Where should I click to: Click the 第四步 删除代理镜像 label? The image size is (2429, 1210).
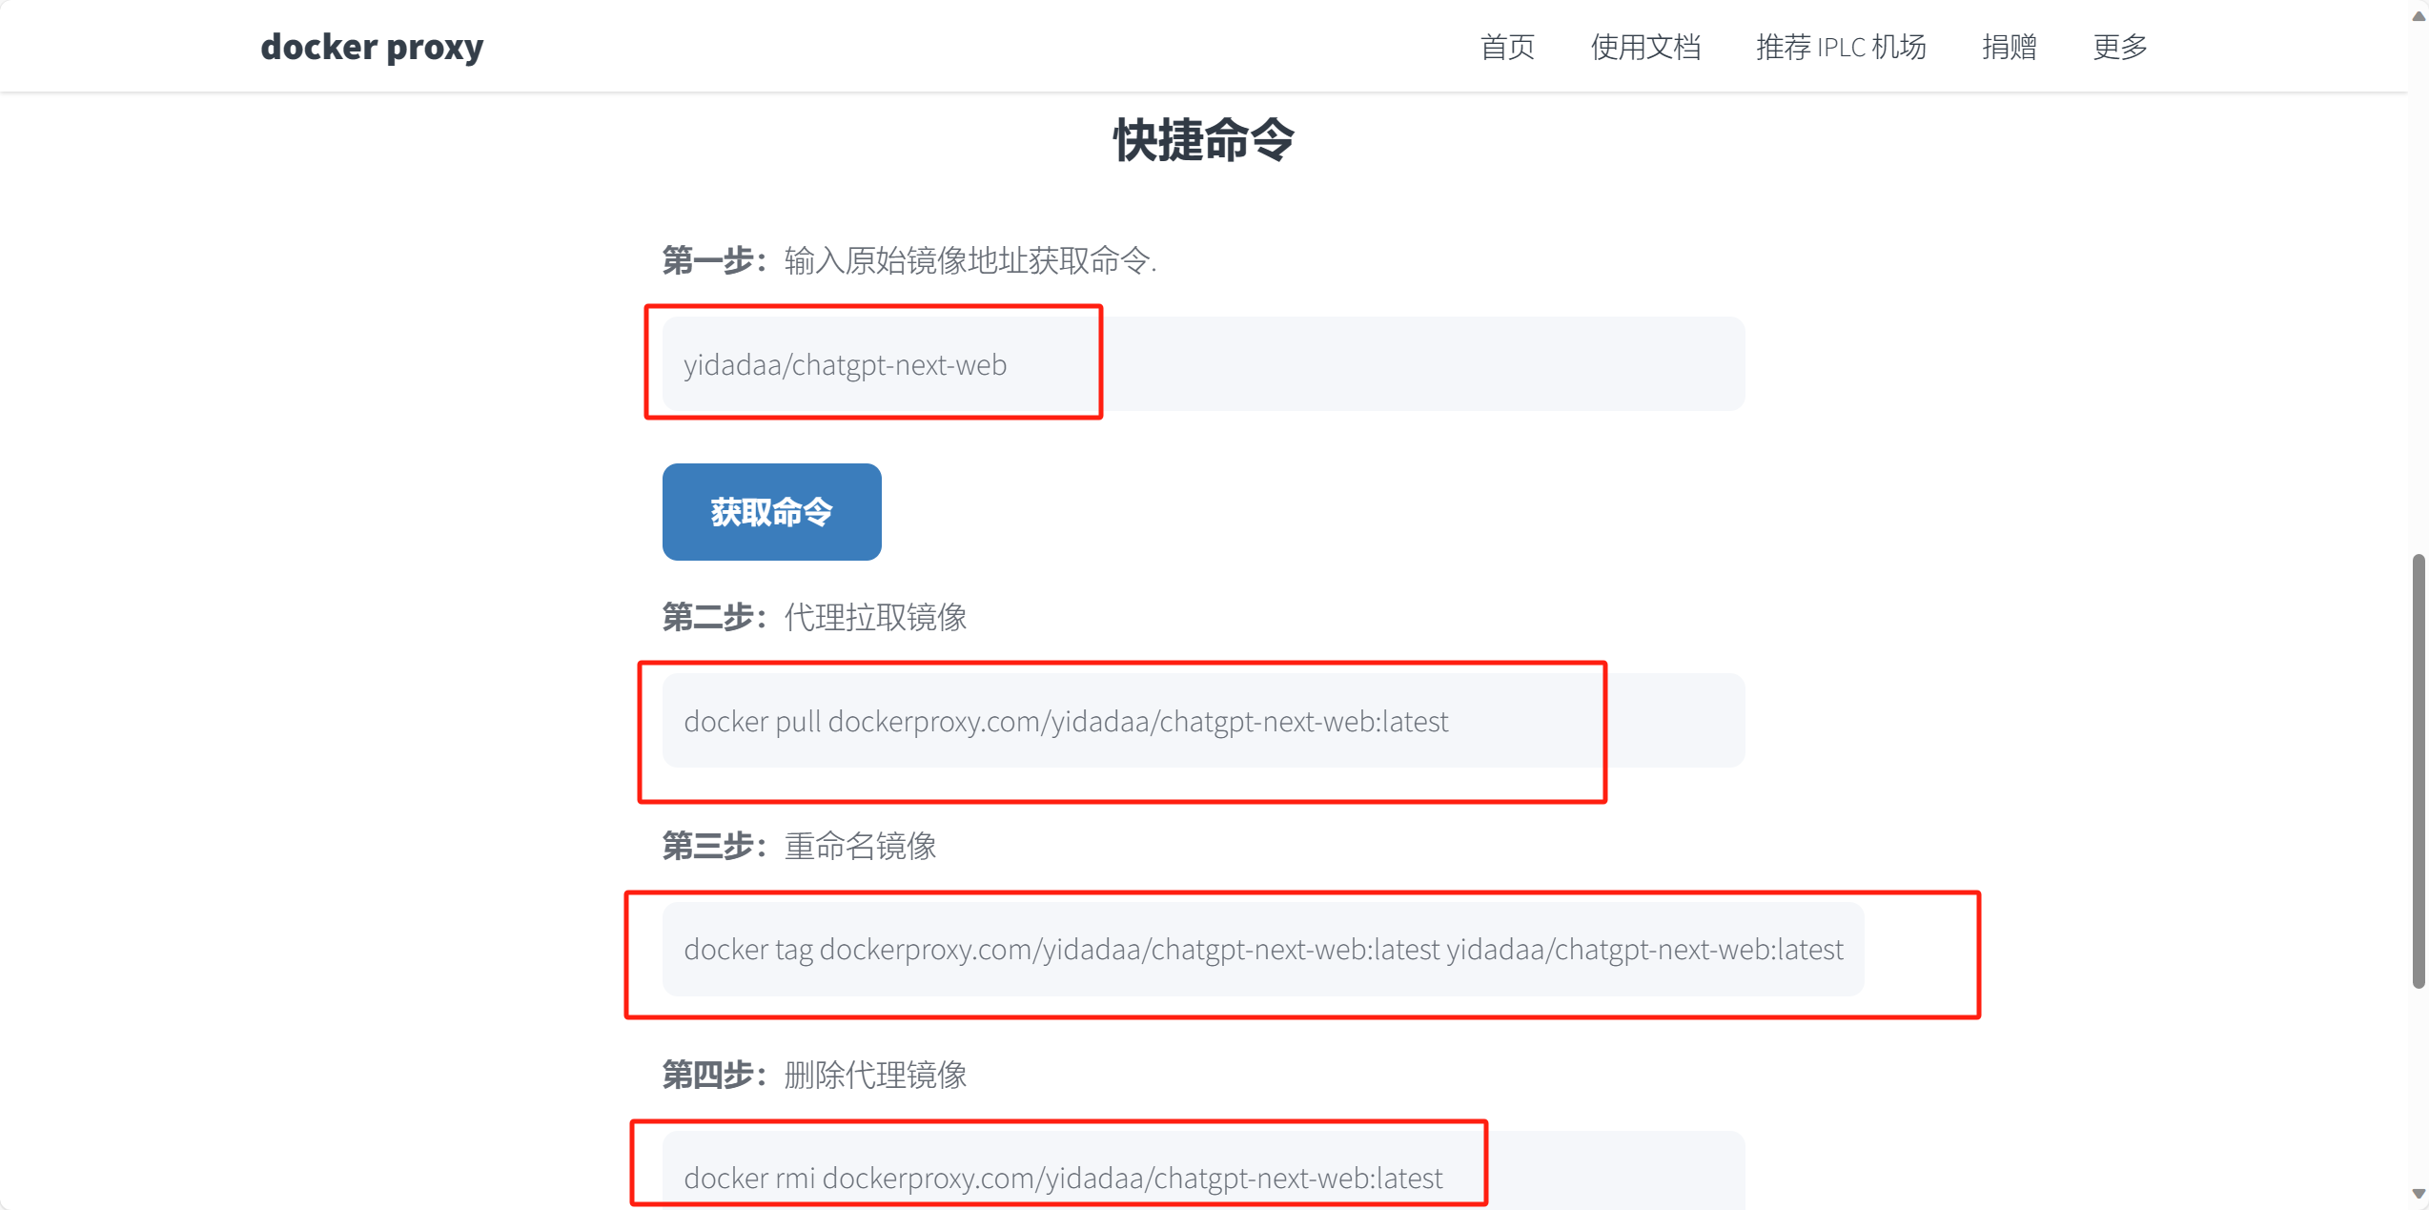[x=814, y=1075]
